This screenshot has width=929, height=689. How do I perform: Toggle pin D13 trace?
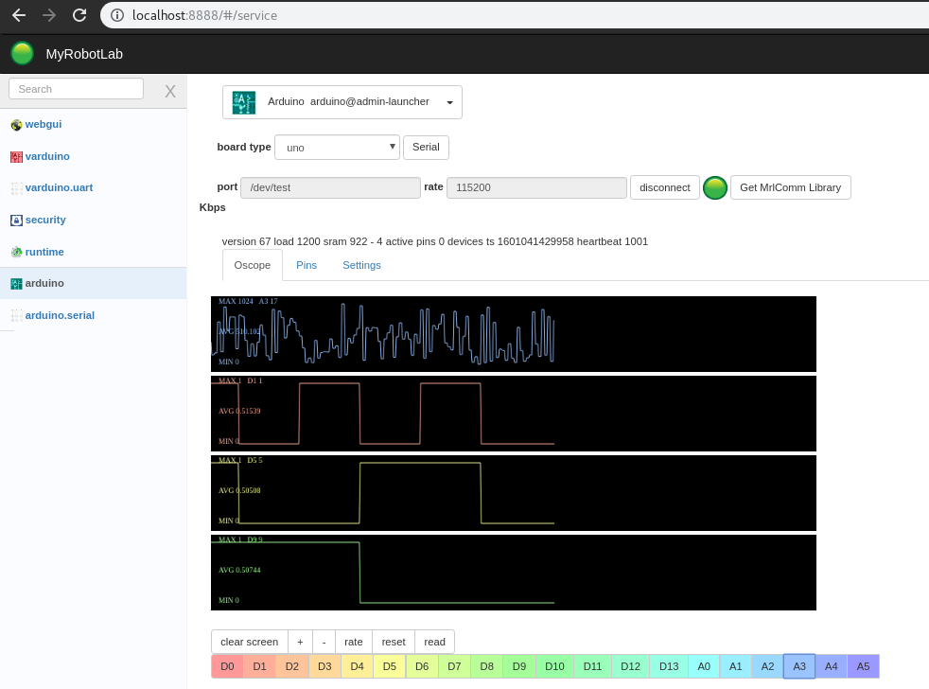coord(669,666)
